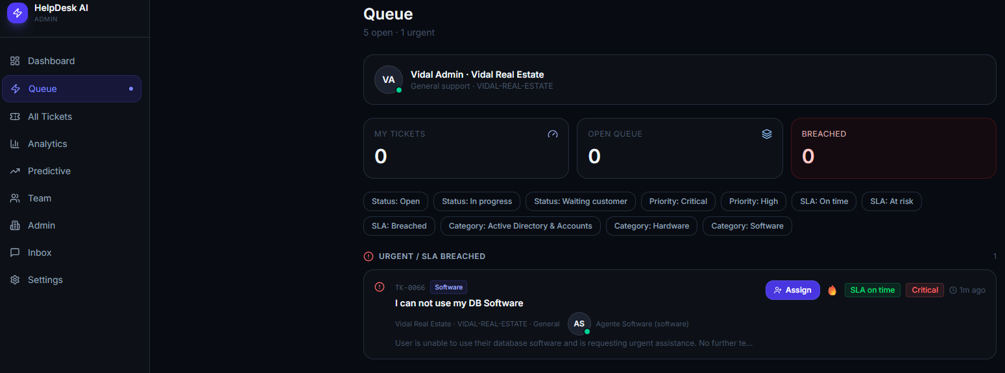The width and height of the screenshot is (1005, 373).
Task: Open the Settings sidebar item
Action: [71, 280]
